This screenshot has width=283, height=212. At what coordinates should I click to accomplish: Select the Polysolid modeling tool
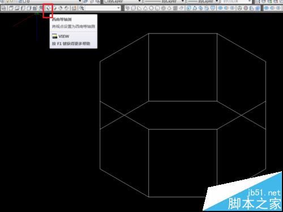point(127,8)
